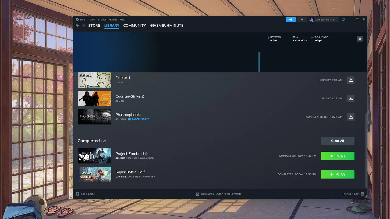The image size is (390, 219).
Task: Go back with the left navigation arrow
Action: (x=77, y=26)
